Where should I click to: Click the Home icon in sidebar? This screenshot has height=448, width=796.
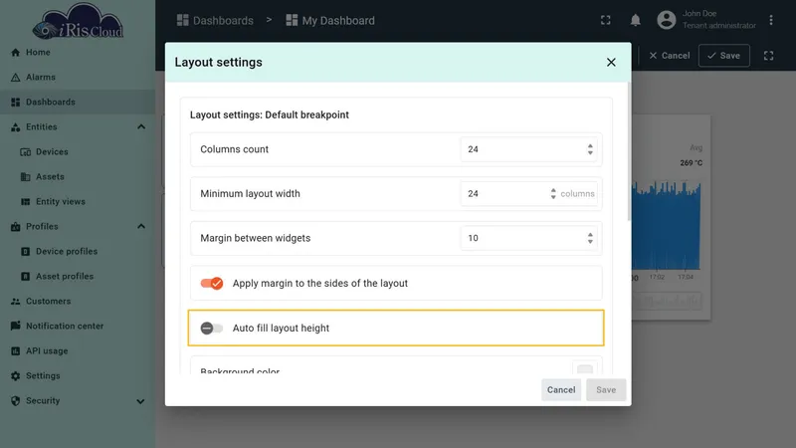[15, 53]
